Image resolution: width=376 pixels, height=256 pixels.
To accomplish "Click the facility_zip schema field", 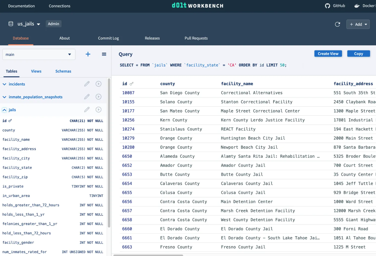I will click(x=53, y=177).
